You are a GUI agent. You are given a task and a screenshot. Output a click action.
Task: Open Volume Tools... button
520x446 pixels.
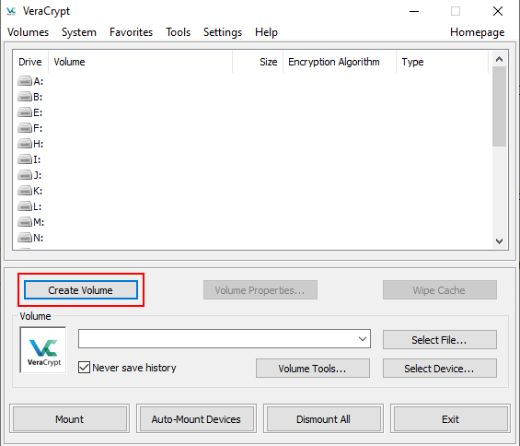pos(312,368)
